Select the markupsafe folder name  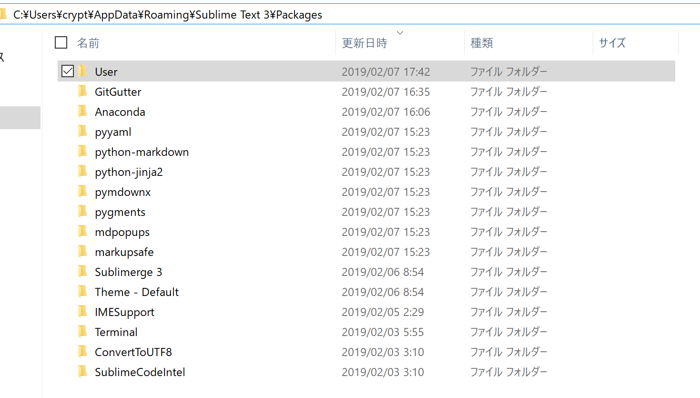click(x=124, y=252)
